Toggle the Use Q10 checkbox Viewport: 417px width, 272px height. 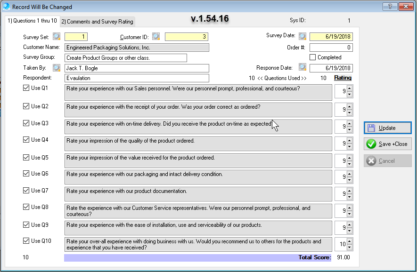(x=26, y=241)
